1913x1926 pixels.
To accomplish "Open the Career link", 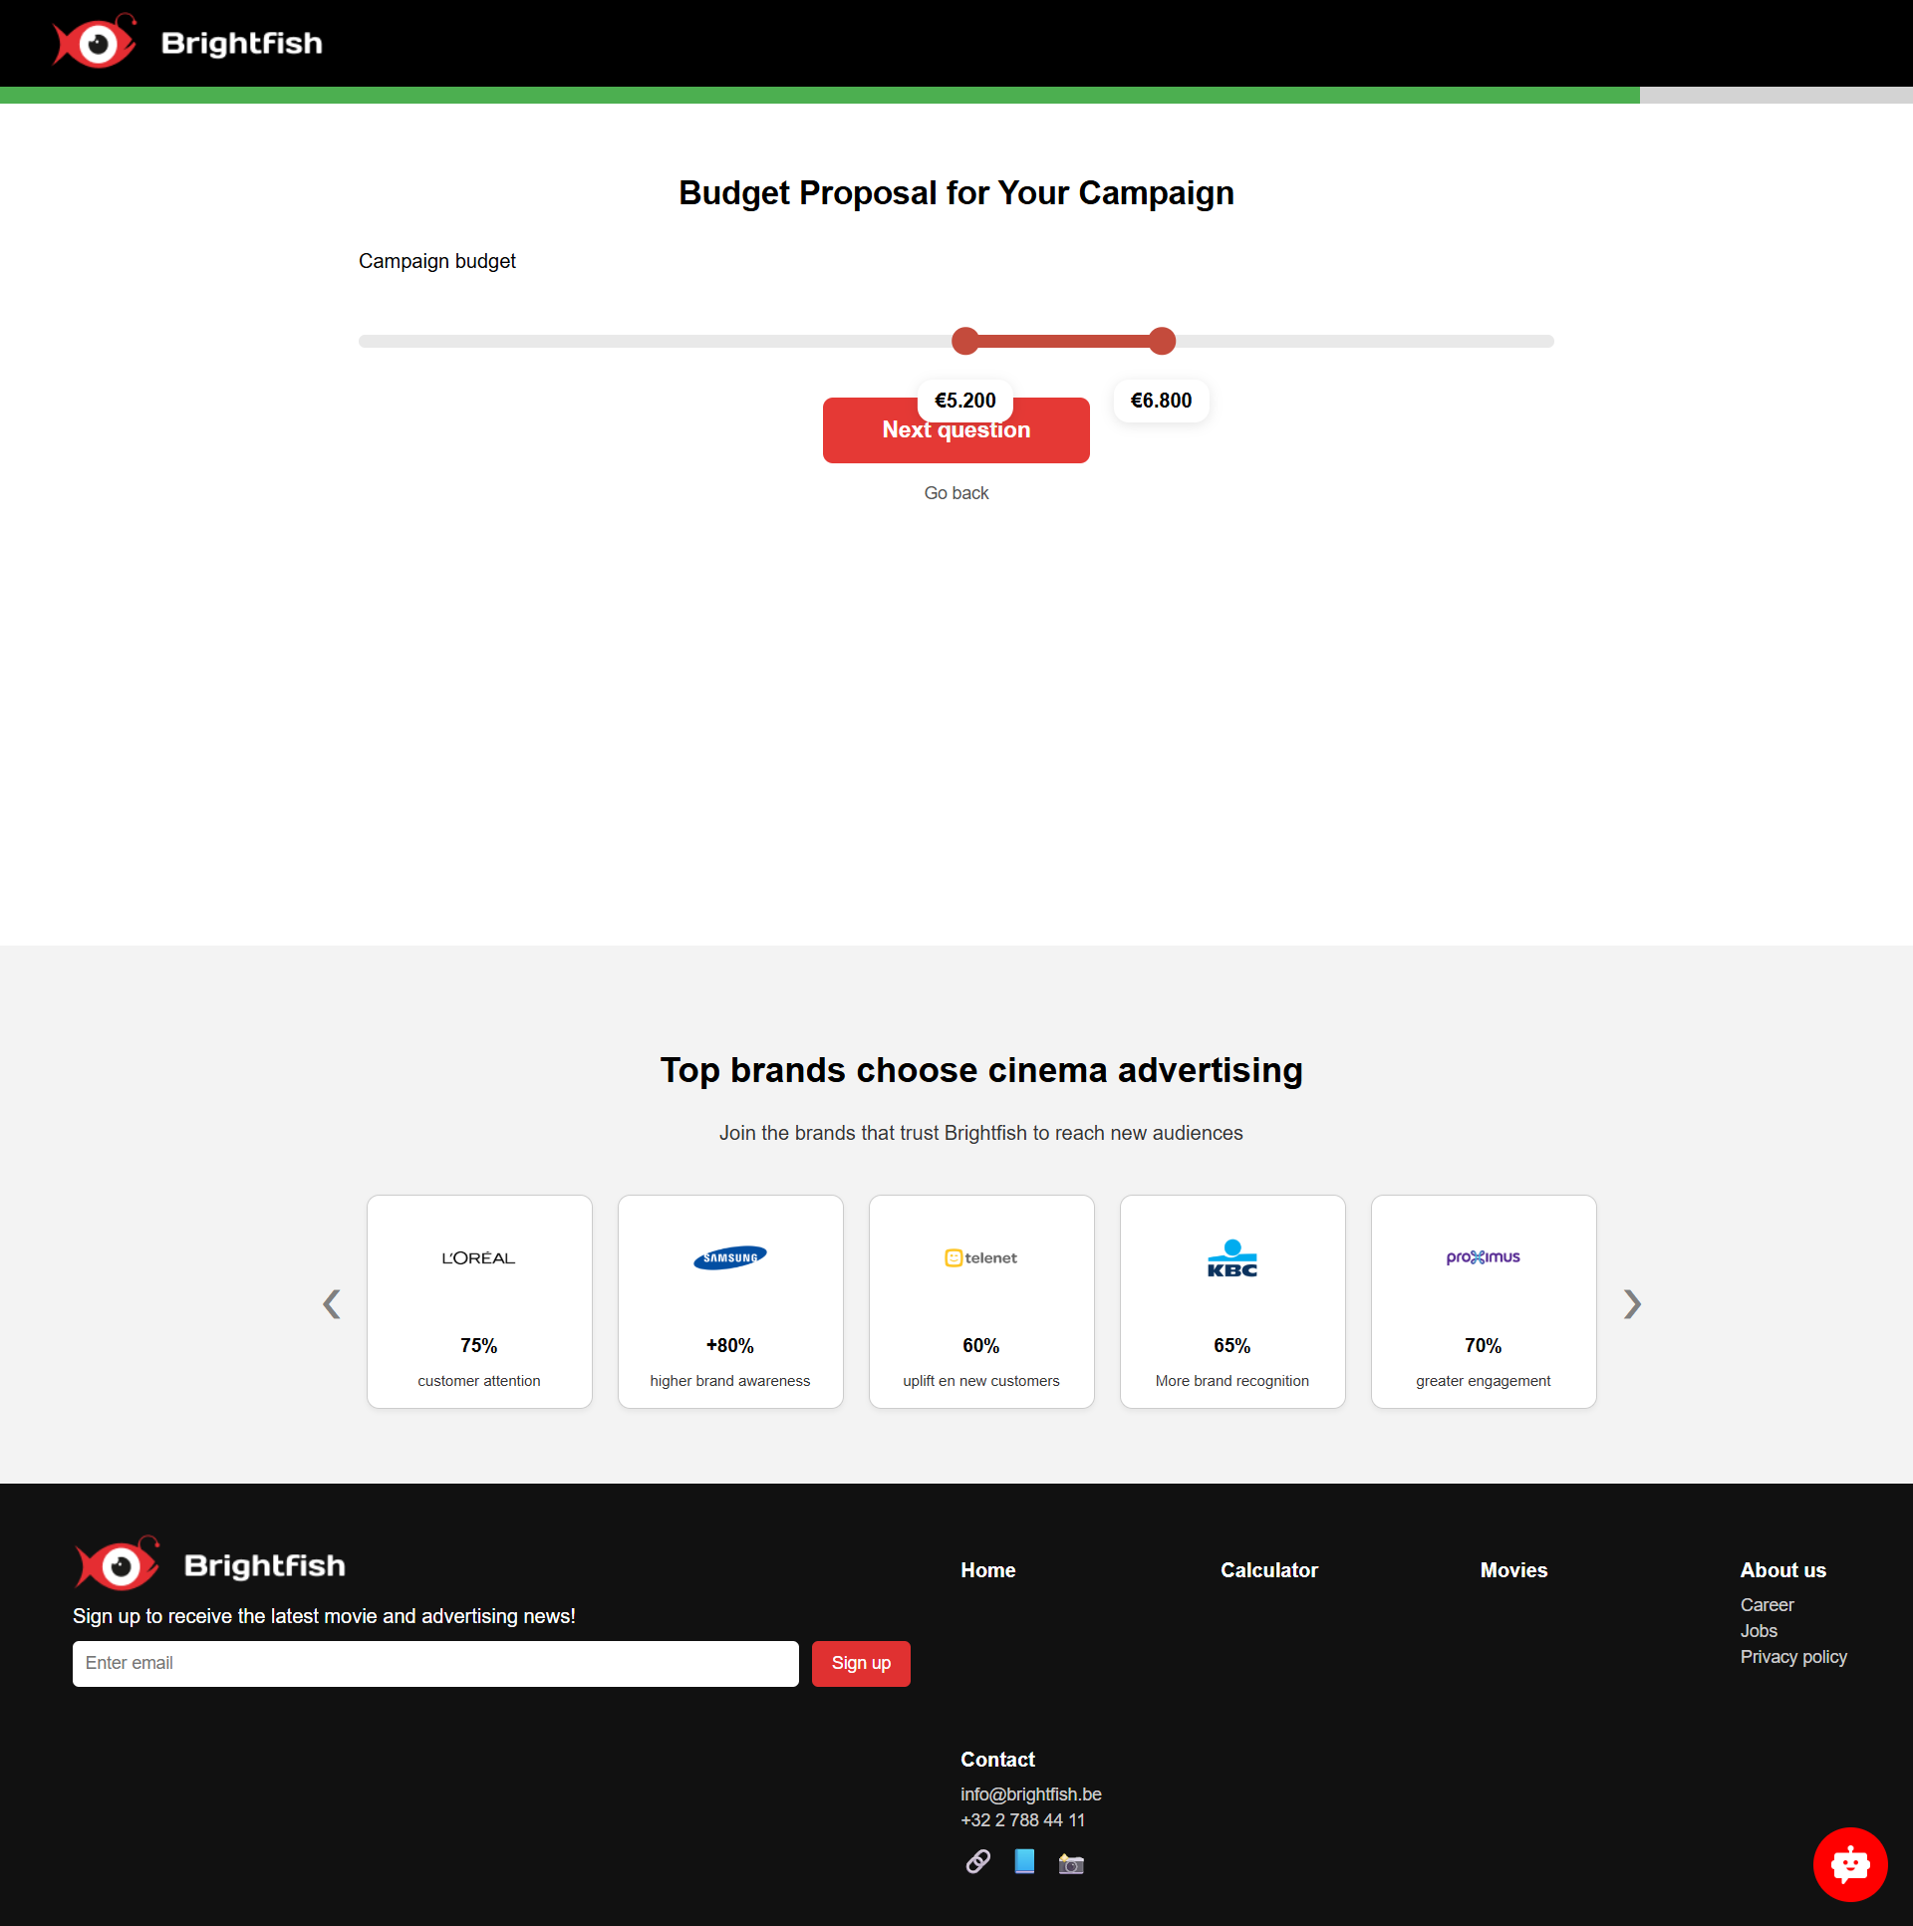I will 1767,1605.
